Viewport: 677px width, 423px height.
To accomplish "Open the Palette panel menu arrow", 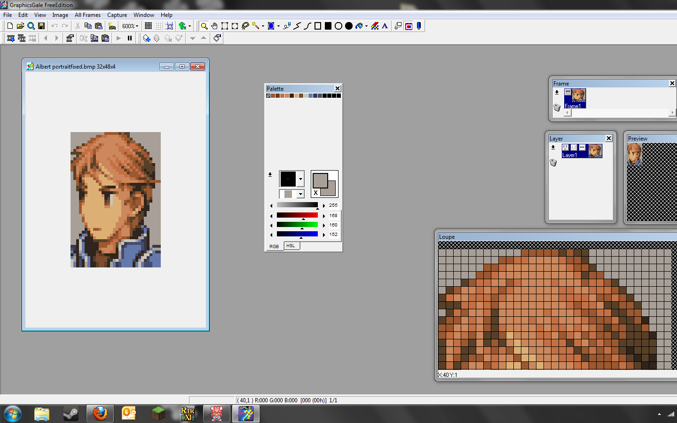I will tap(270, 175).
